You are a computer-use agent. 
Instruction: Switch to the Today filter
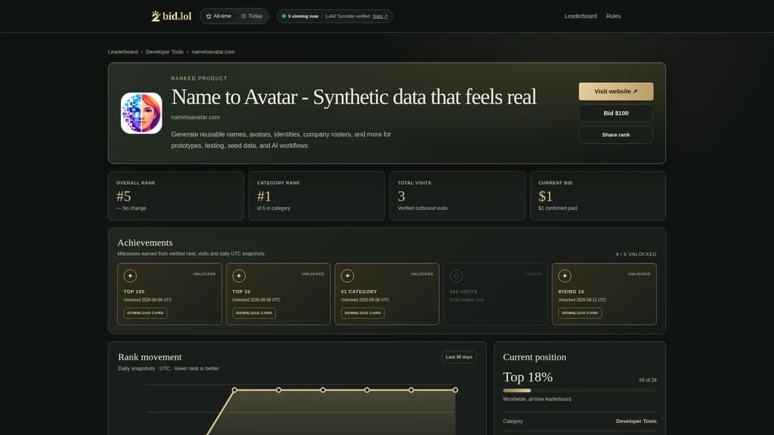[x=252, y=17]
